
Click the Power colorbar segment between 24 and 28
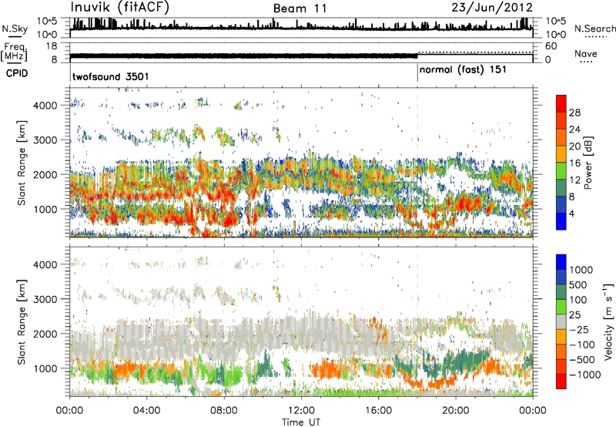(561, 120)
